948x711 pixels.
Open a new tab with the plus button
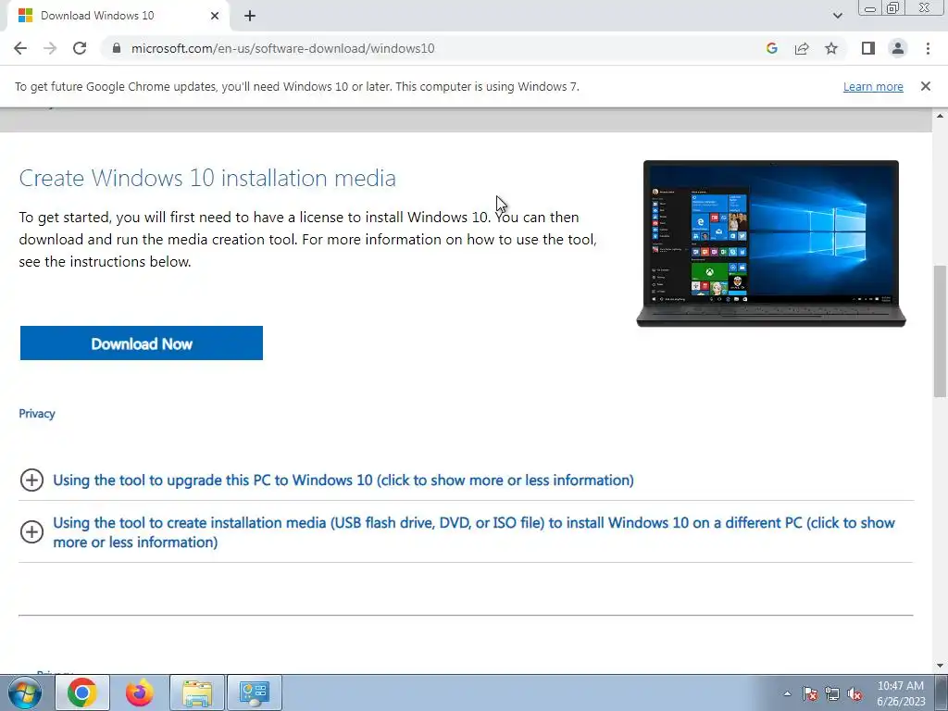pos(250,16)
